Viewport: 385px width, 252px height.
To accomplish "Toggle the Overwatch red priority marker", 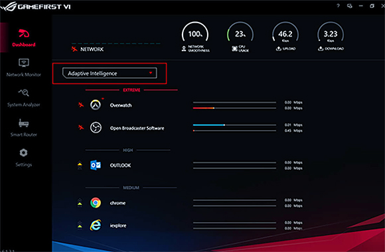I will [81, 105].
